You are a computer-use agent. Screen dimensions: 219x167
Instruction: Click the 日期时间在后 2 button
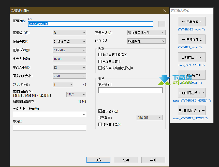(x=192, y=110)
